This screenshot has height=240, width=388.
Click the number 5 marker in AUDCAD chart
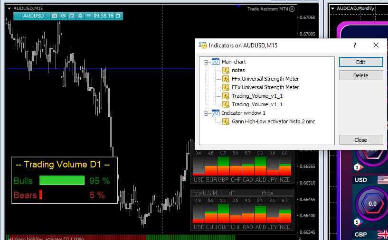tap(357, 222)
